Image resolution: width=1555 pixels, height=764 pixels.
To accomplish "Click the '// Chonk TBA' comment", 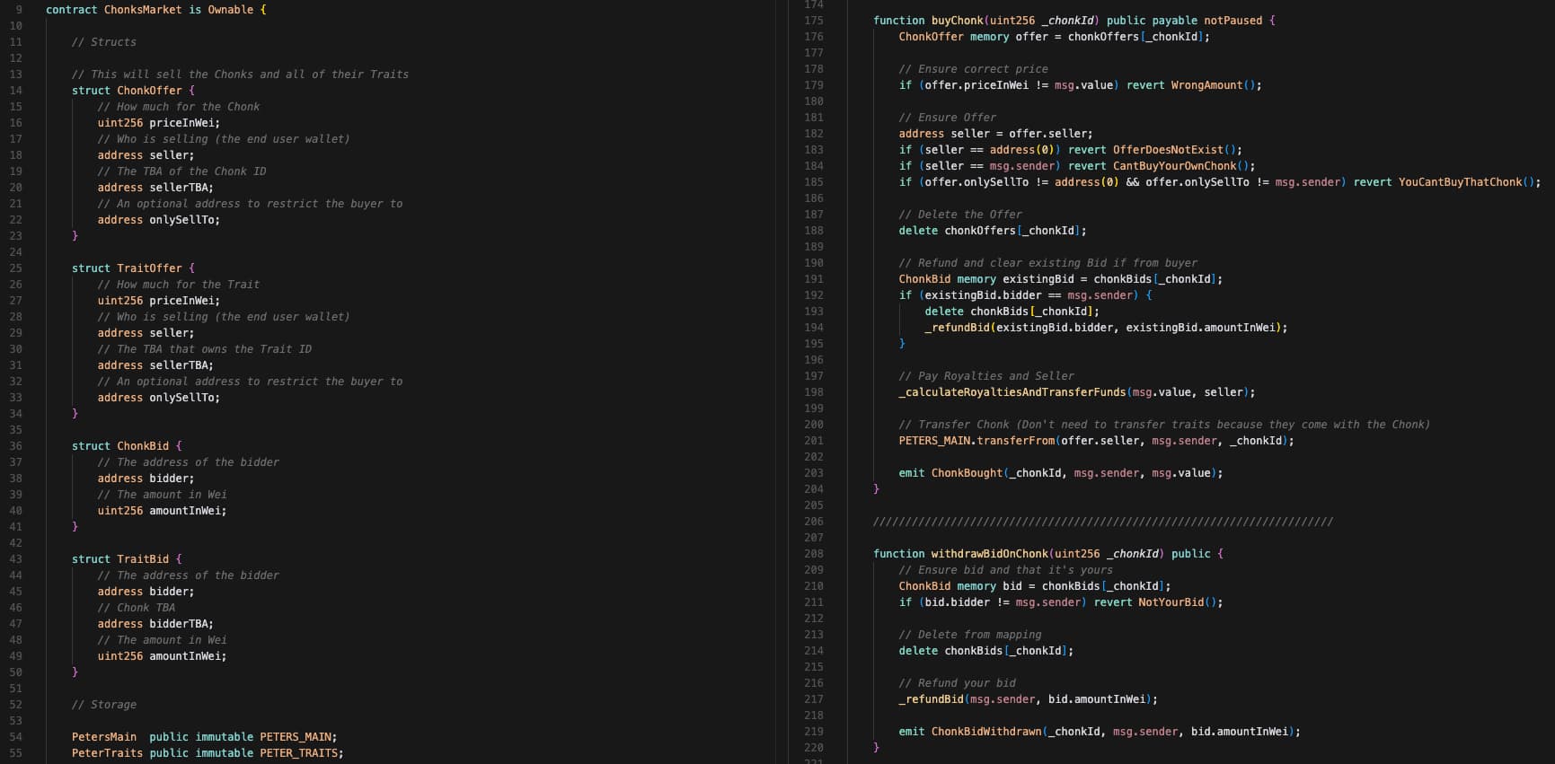I will [x=137, y=608].
